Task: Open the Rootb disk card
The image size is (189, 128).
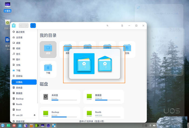Action: tap(103, 113)
